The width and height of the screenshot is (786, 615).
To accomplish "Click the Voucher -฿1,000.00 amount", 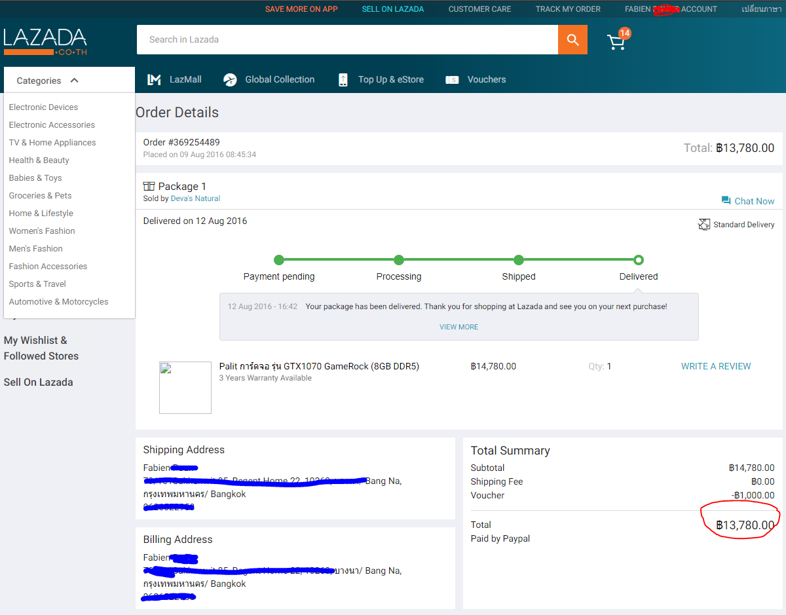I will (753, 495).
